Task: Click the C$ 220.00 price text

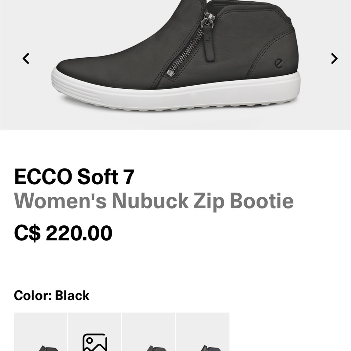Action: pyautogui.click(x=63, y=232)
